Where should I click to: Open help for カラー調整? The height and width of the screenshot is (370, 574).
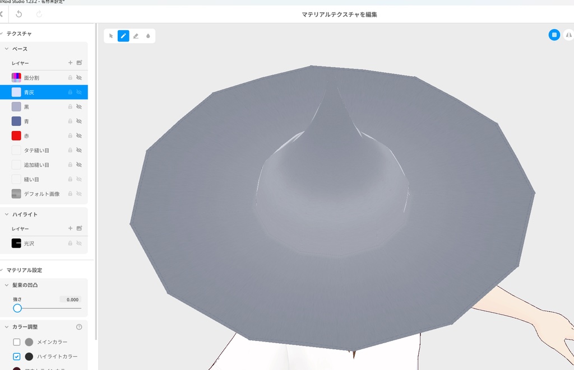click(x=79, y=327)
